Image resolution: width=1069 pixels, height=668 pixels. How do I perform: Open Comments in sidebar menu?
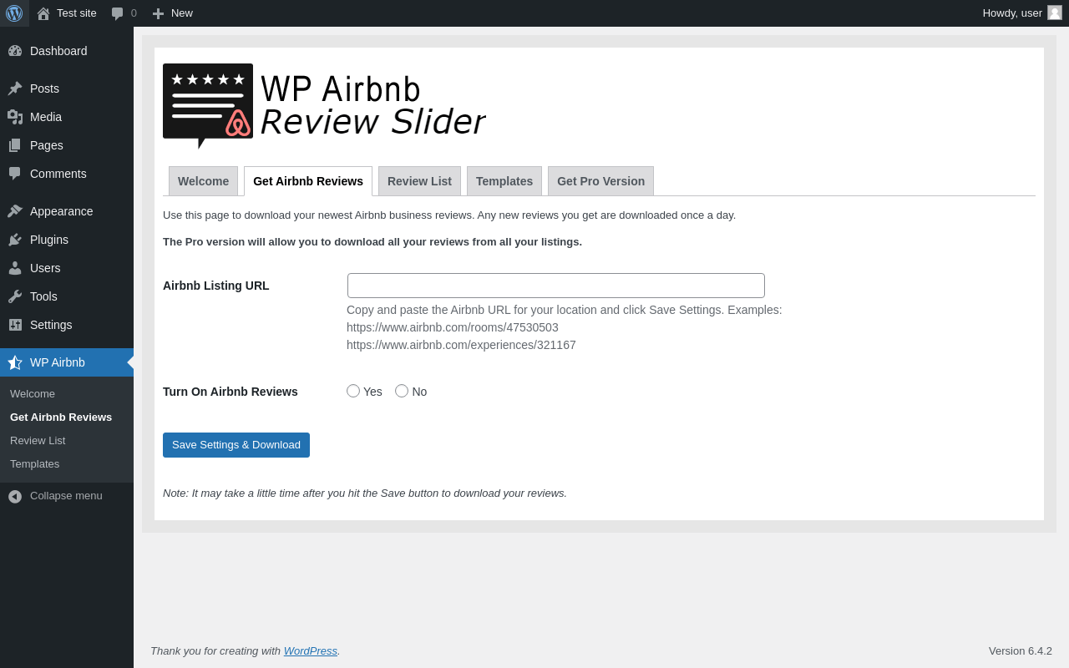58,174
